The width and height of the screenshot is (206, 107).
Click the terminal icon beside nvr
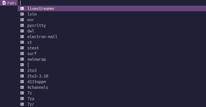coord(22,20)
